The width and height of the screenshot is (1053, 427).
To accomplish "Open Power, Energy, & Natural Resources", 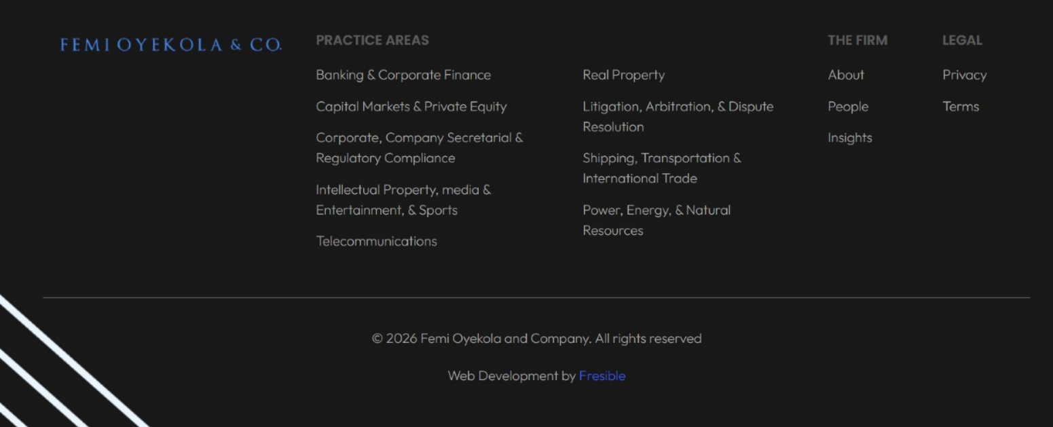I will click(656, 220).
